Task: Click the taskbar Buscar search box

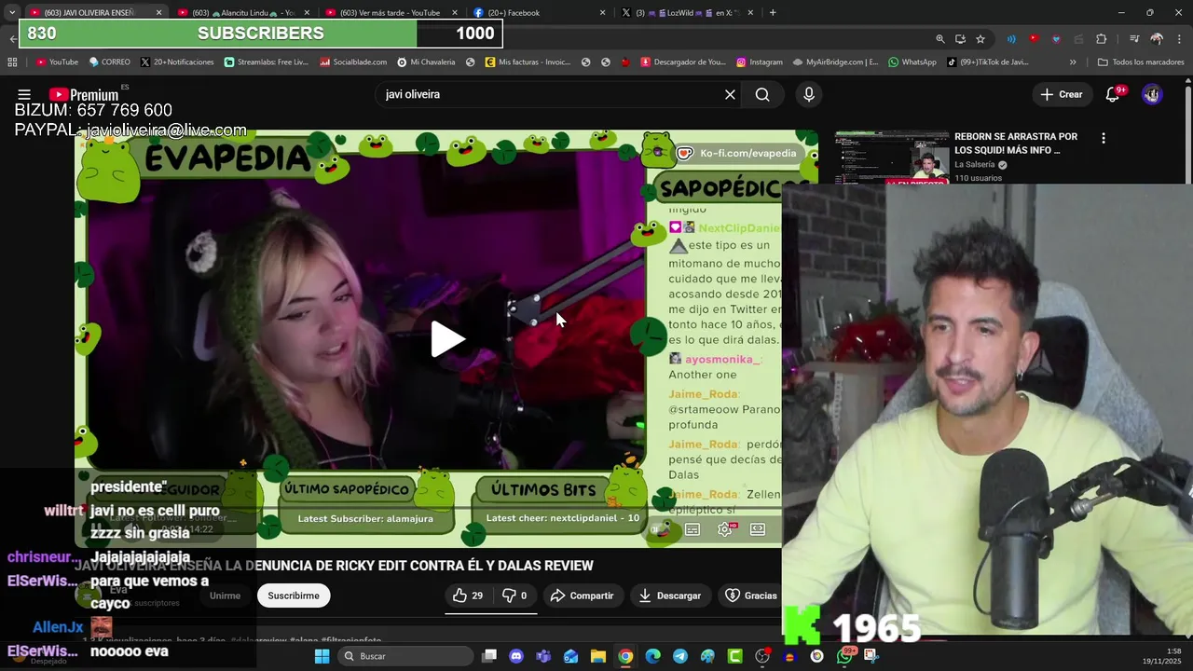Action: (x=405, y=656)
